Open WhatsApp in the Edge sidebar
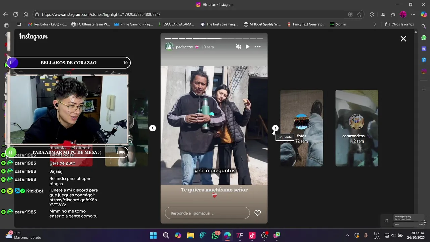430x242 pixels. tap(424, 38)
